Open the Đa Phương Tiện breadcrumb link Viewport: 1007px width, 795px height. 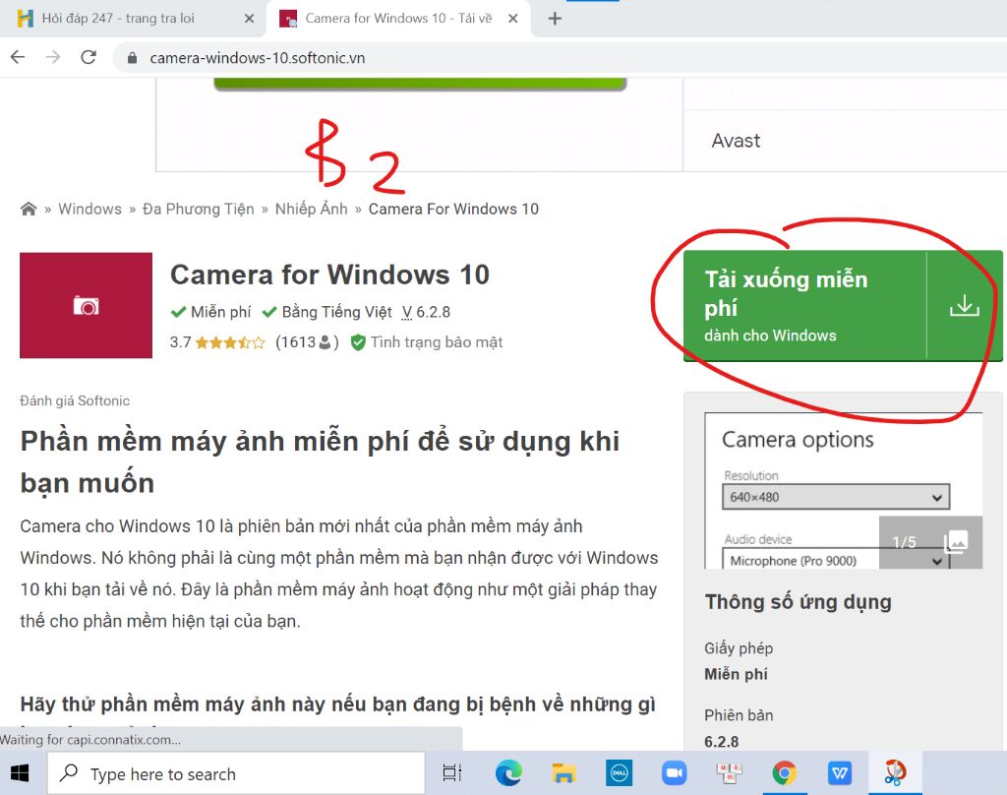[x=199, y=209]
